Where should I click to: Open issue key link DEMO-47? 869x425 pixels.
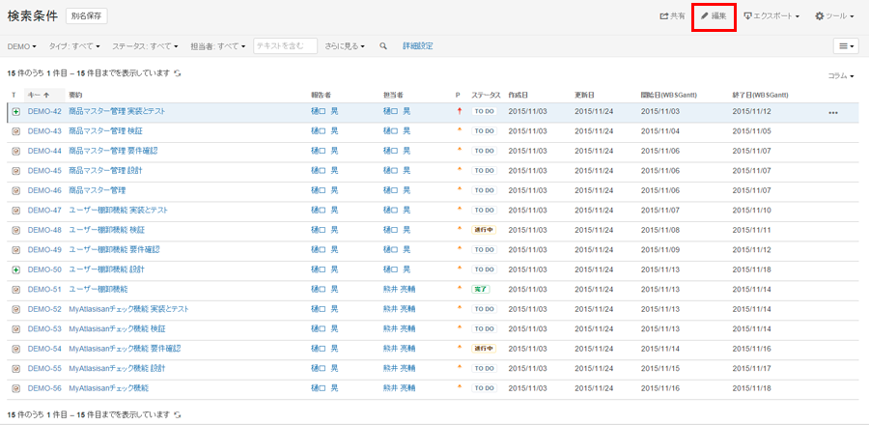(x=44, y=211)
